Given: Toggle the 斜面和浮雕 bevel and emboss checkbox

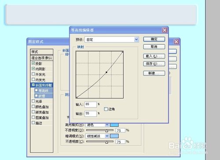Looking at the screenshot, I should tap(33, 85).
